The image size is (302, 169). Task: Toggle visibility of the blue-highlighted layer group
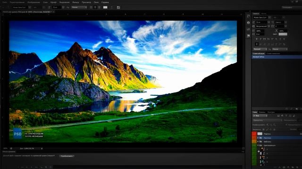point(254,138)
